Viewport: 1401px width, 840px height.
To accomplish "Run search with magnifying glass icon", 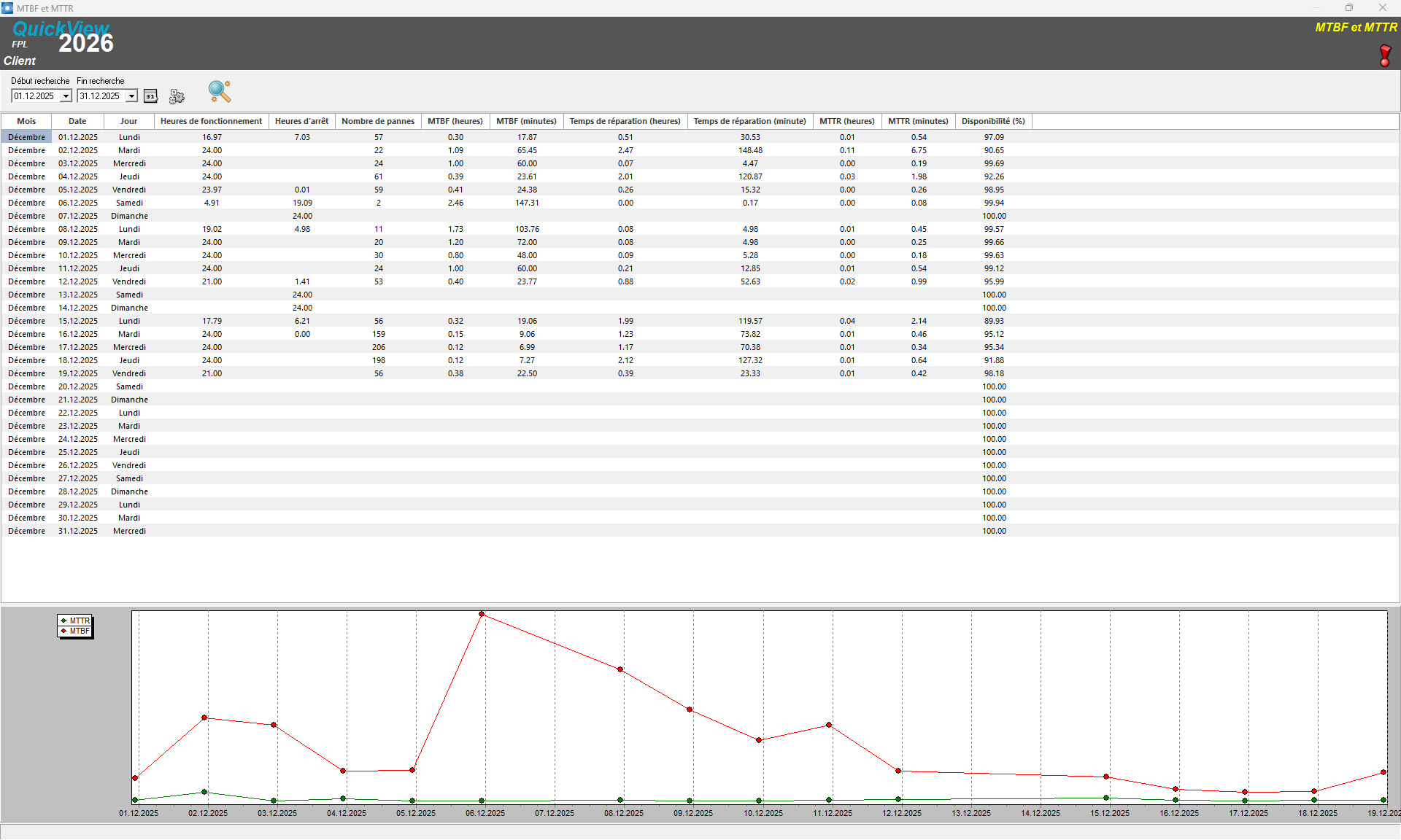I will (219, 91).
